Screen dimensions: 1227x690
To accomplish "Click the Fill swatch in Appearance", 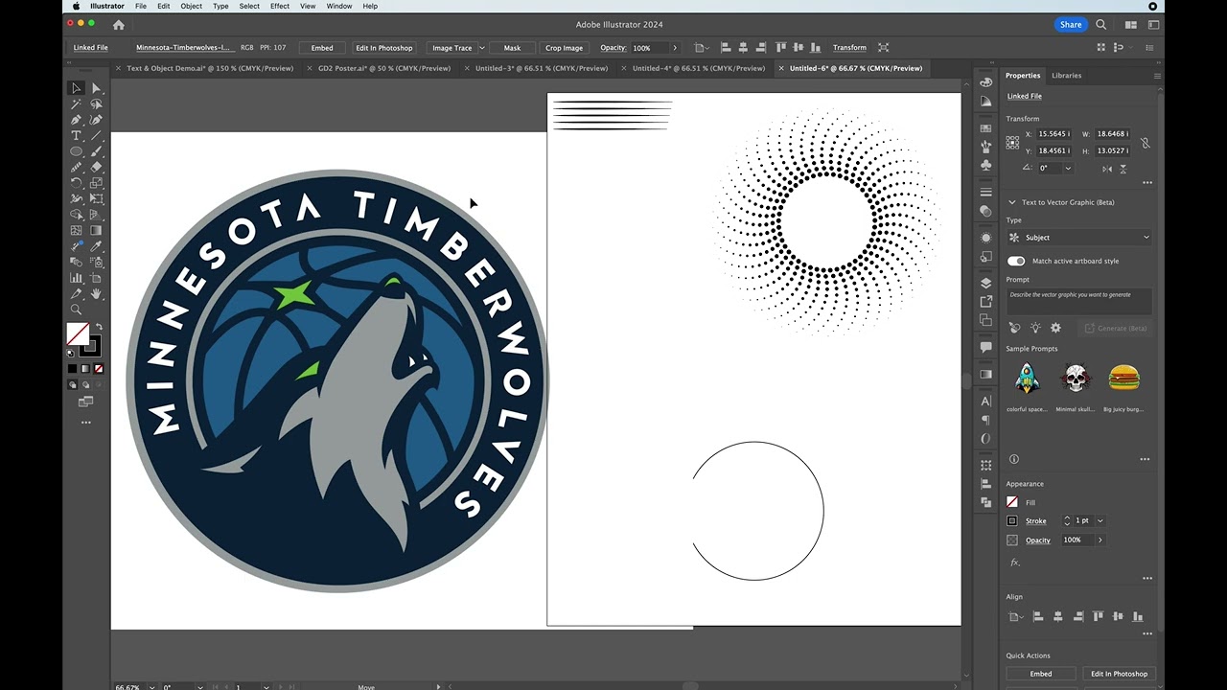I will tap(1012, 502).
